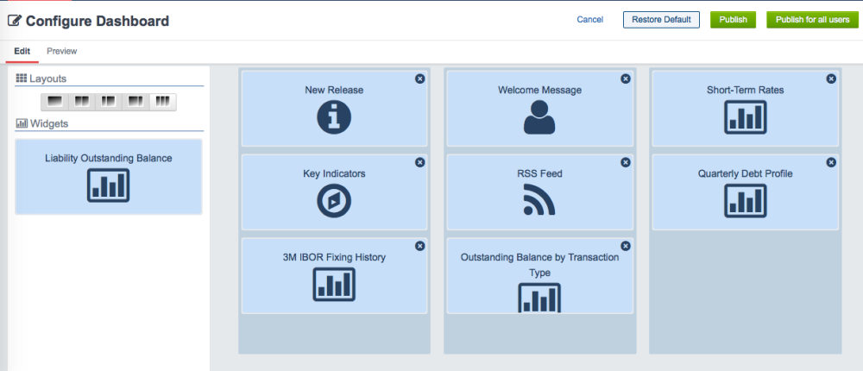Click Publish for all users
The height and width of the screenshot is (371, 863).
click(812, 20)
